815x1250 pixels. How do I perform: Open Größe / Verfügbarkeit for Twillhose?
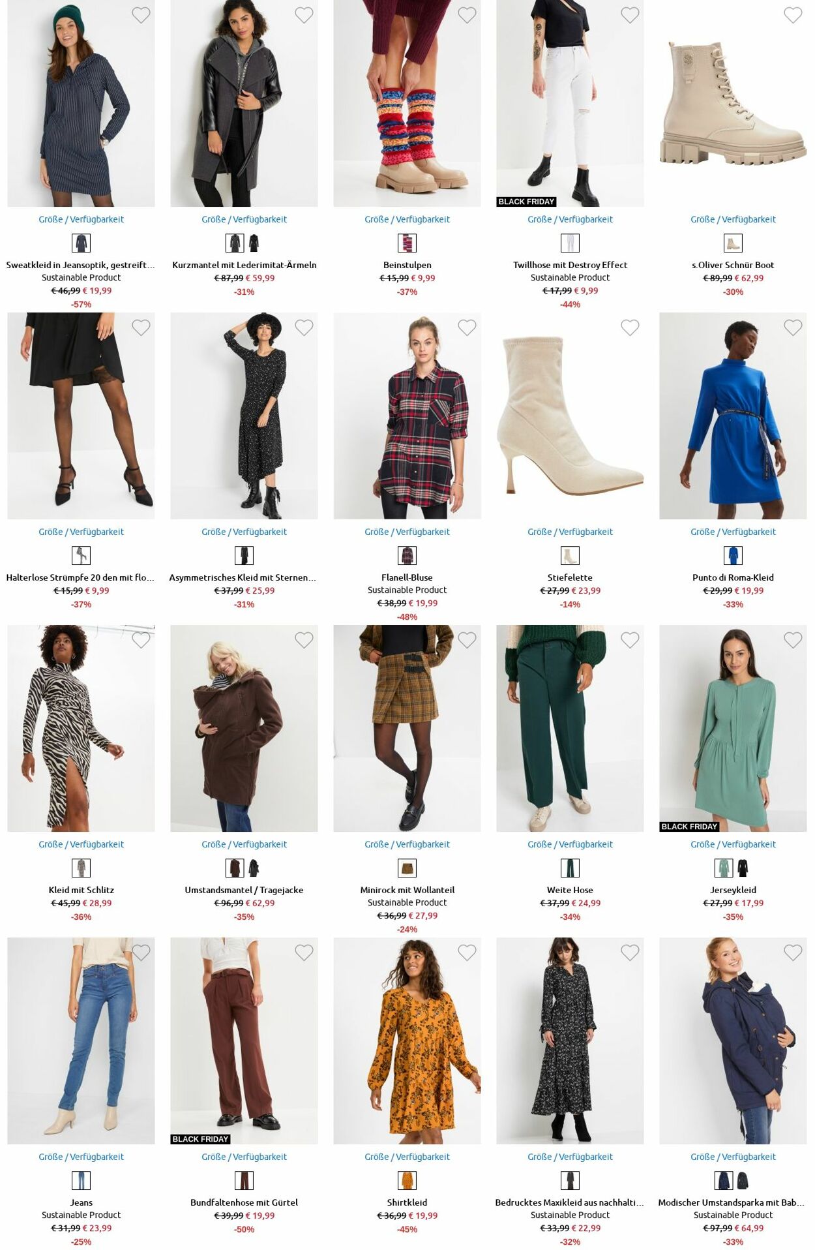(570, 219)
